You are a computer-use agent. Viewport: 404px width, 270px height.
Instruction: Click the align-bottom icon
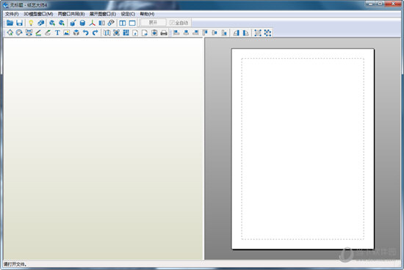pyautogui.click(x=224, y=33)
